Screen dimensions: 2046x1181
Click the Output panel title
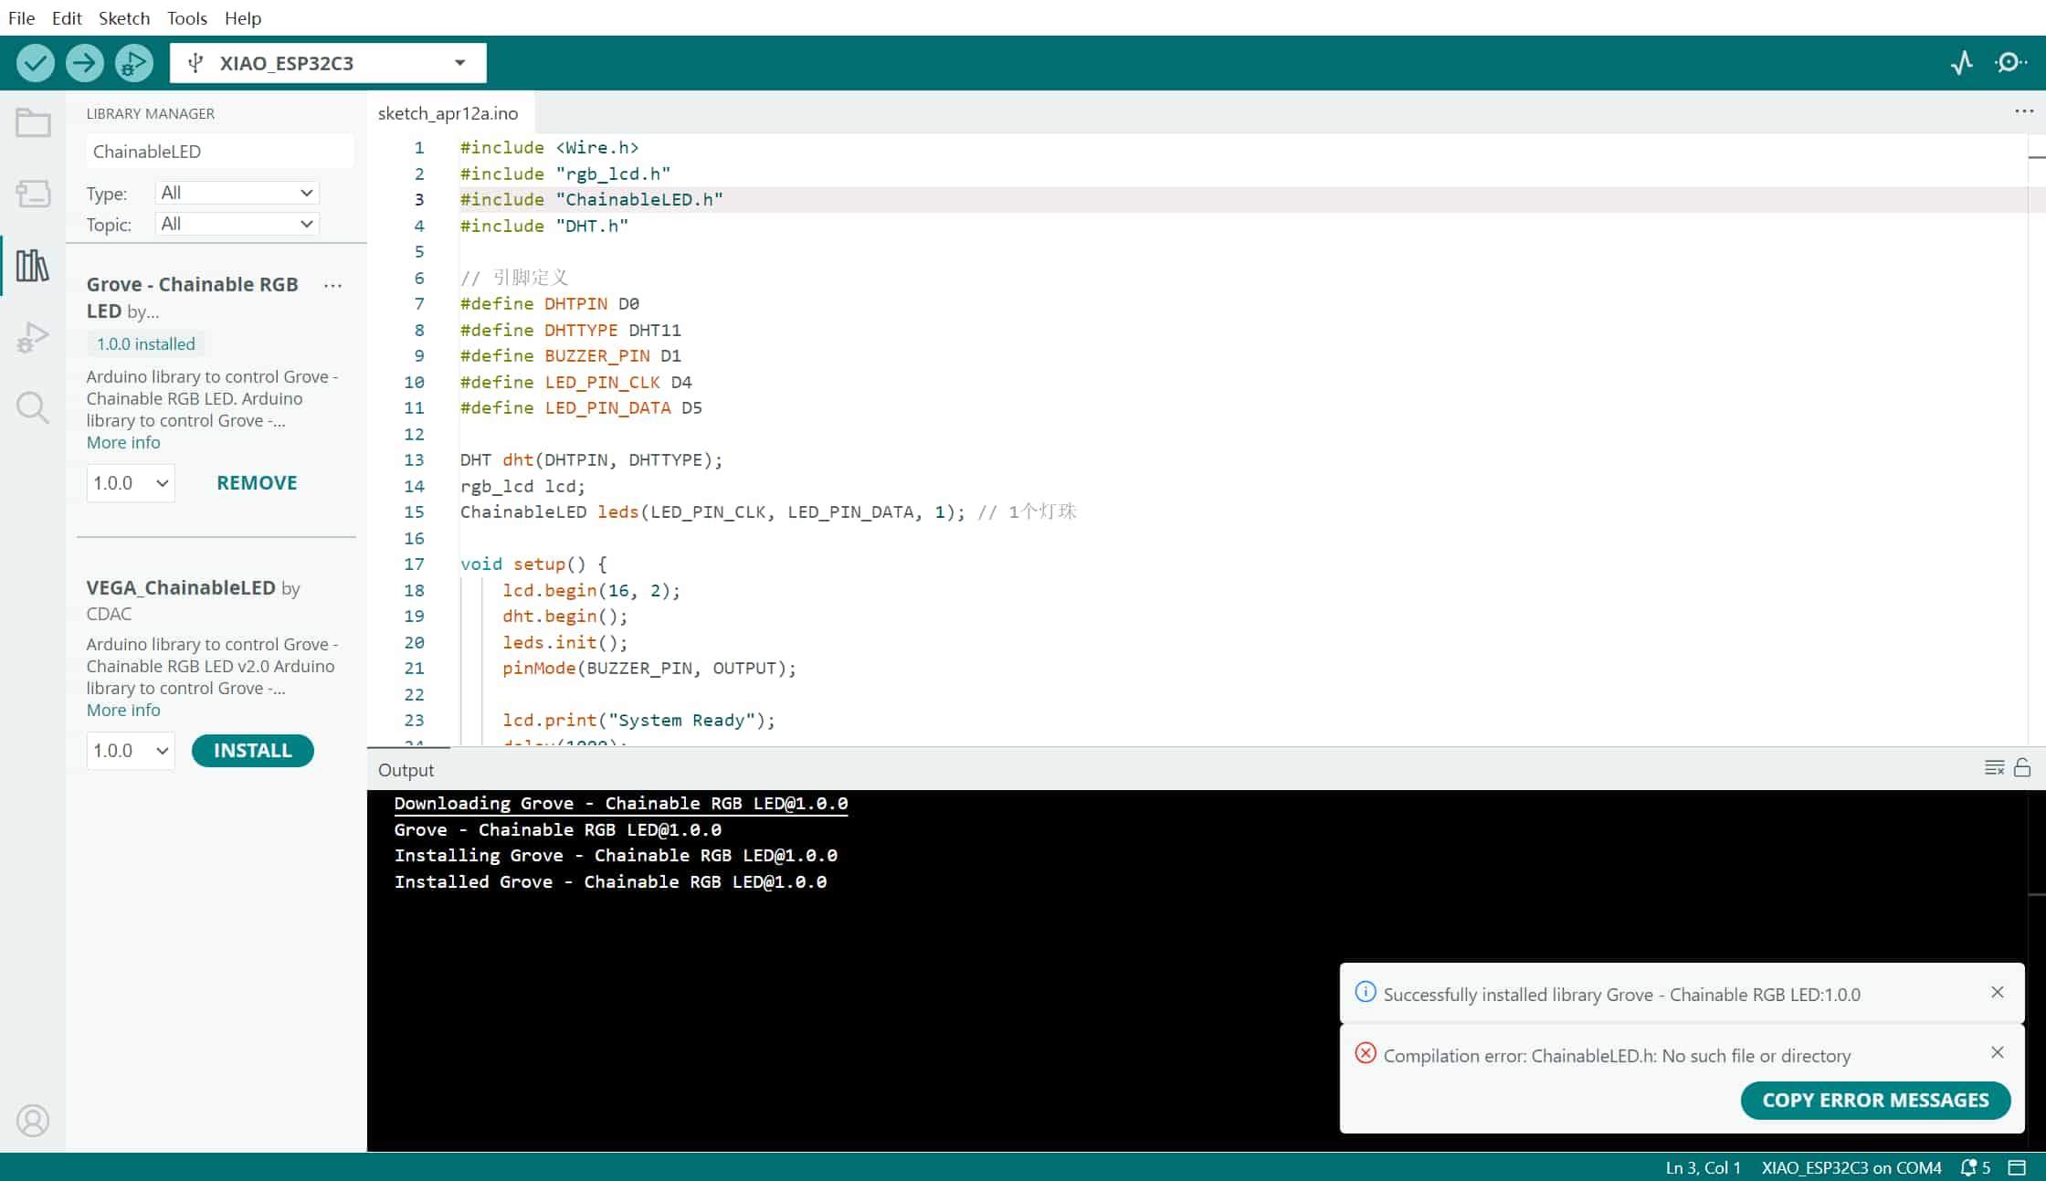(x=406, y=770)
